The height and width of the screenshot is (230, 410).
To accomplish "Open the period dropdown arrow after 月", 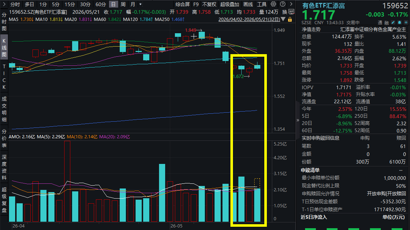I will [140, 4].
